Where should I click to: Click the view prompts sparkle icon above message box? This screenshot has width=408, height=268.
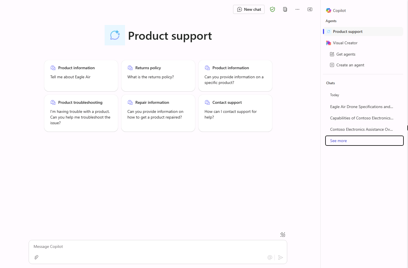tap(283, 235)
